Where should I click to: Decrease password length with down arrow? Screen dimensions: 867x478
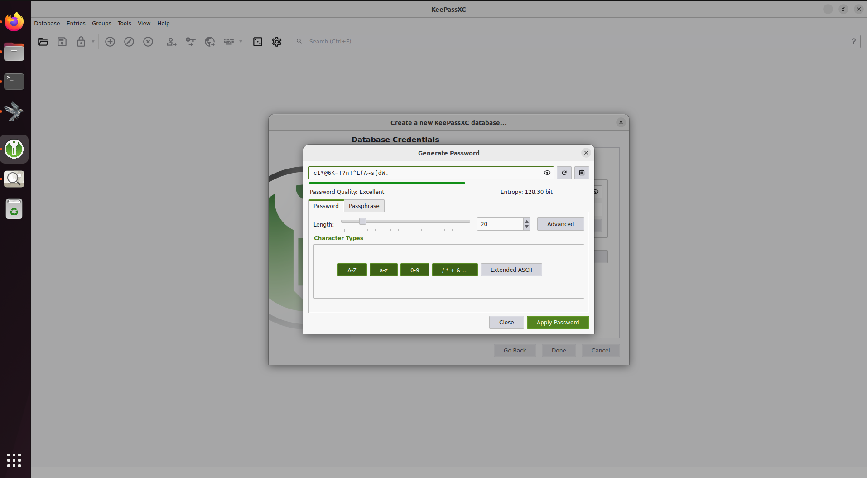[x=527, y=227]
